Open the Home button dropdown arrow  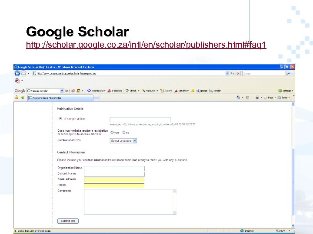pos(243,97)
